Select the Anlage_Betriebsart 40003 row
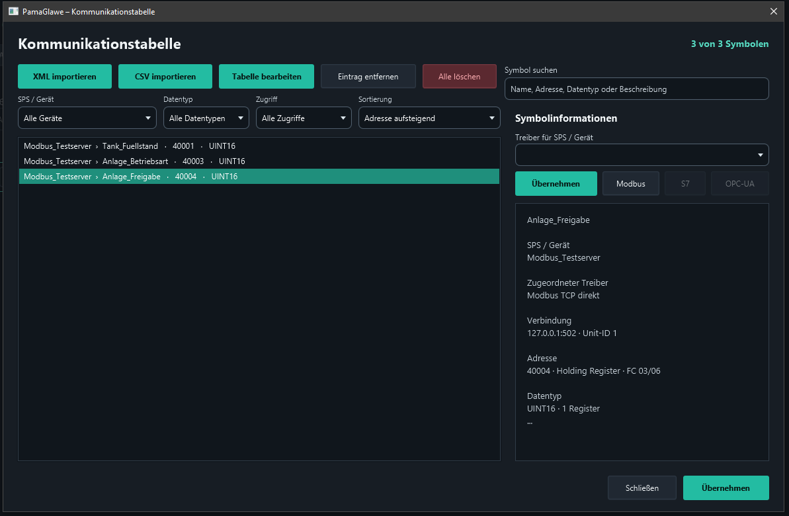This screenshot has height=516, width=789. pos(259,161)
